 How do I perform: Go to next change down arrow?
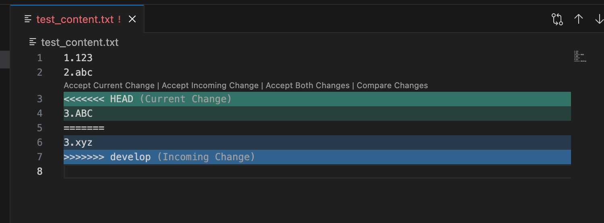tap(599, 19)
